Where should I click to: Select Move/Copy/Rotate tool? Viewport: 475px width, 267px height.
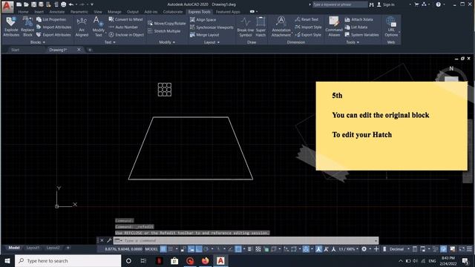point(166,23)
